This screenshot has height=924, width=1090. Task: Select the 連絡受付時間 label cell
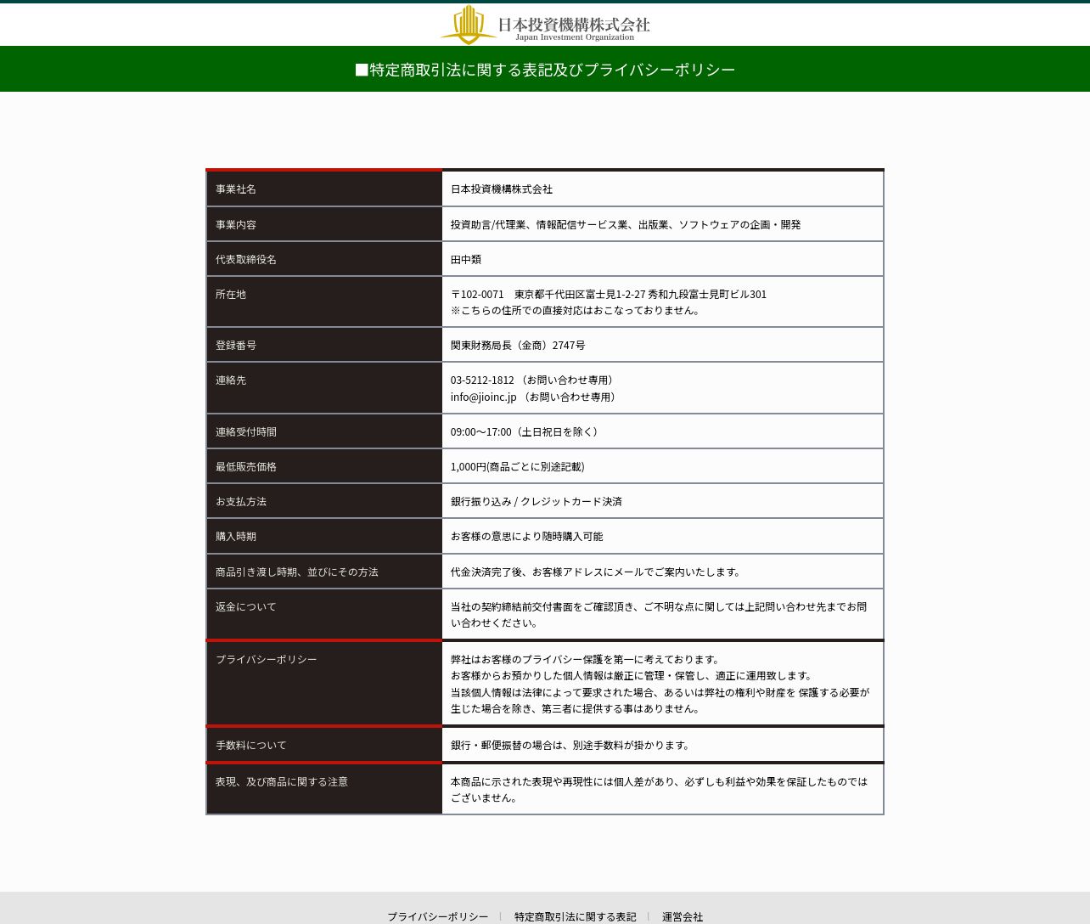click(x=324, y=431)
